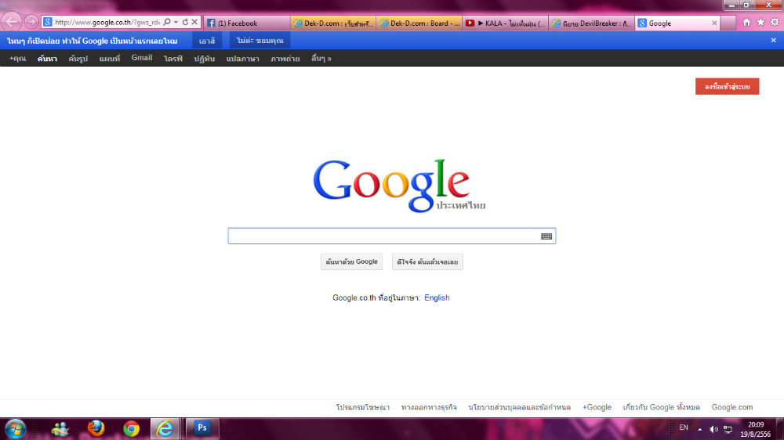Dismiss the blue homepage notification bar
Viewport: 784px width, 440px height.
(774, 41)
